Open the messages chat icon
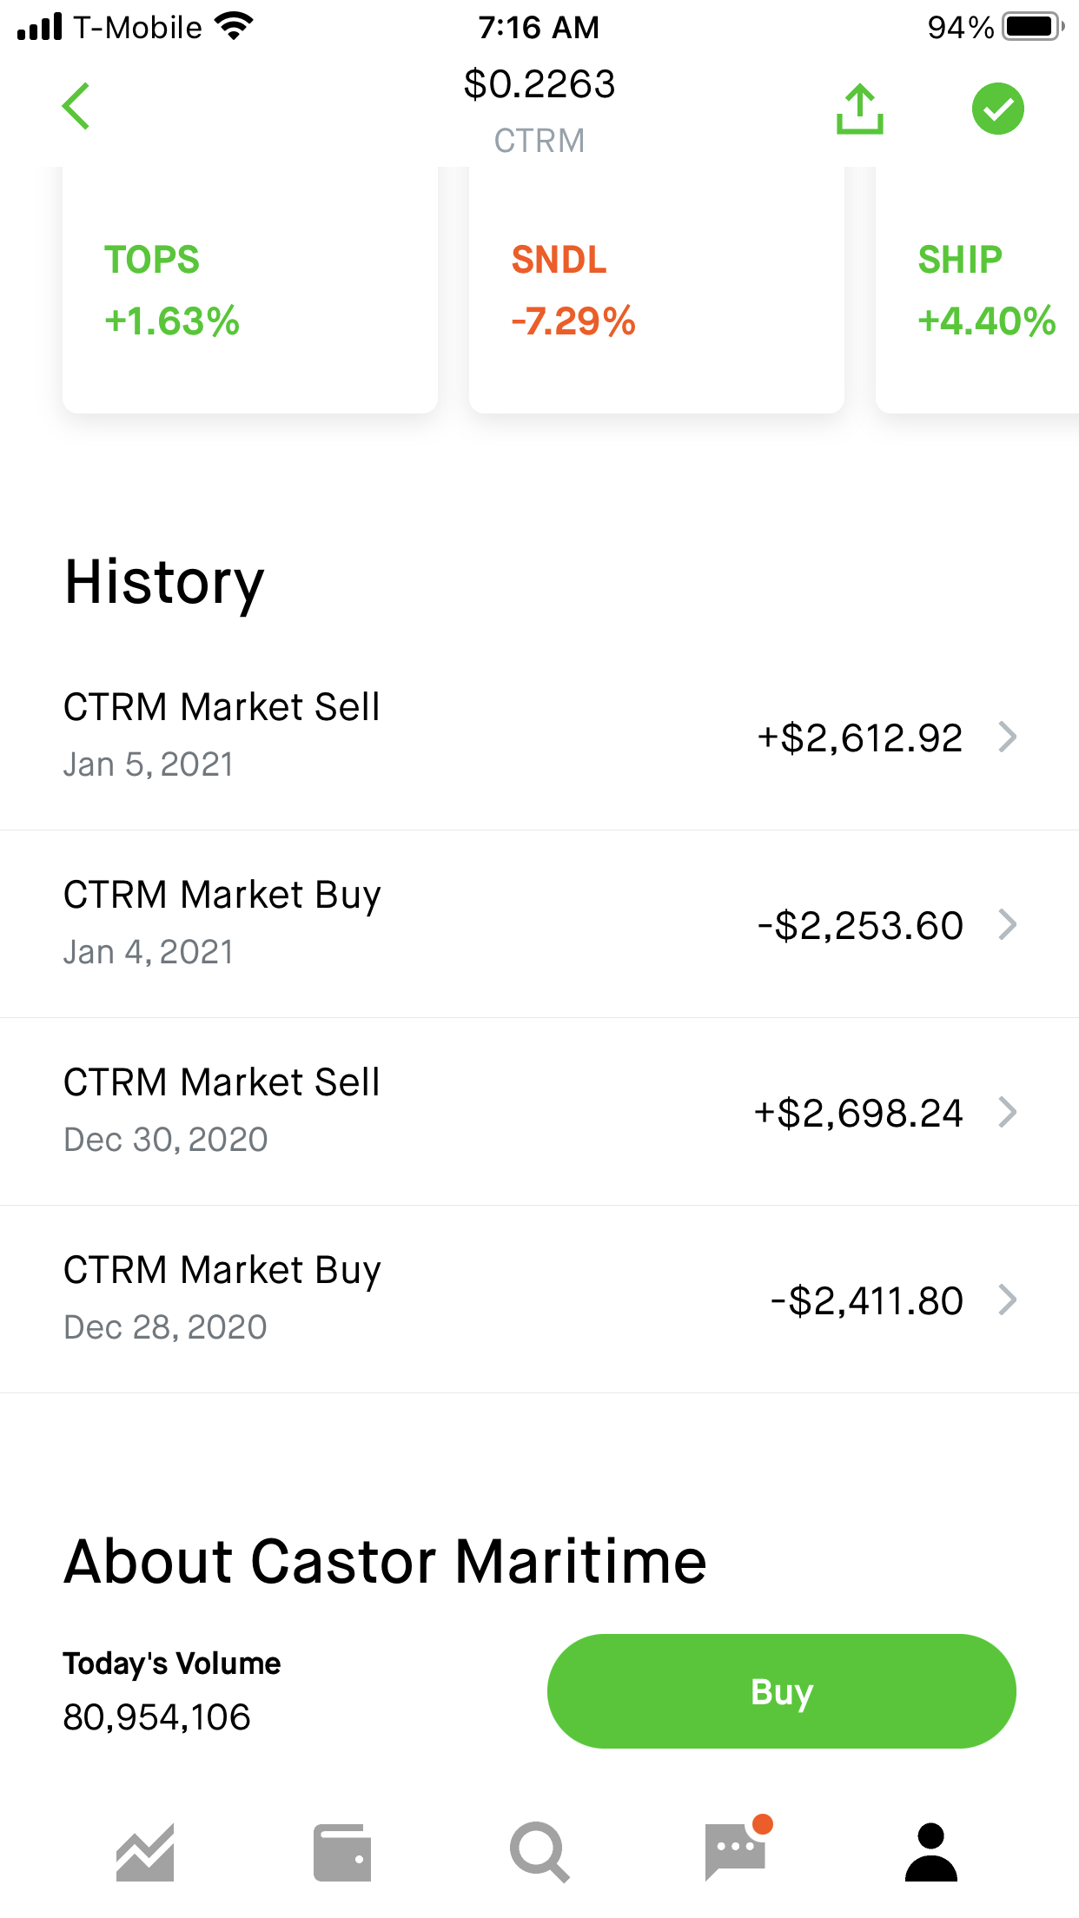 [737, 1850]
